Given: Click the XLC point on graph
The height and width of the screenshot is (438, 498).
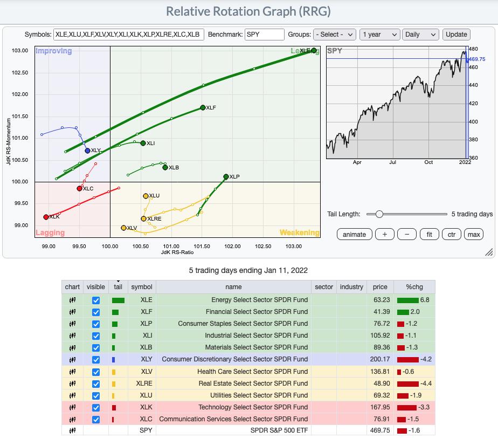Looking at the screenshot, I should pyautogui.click(x=79, y=188).
